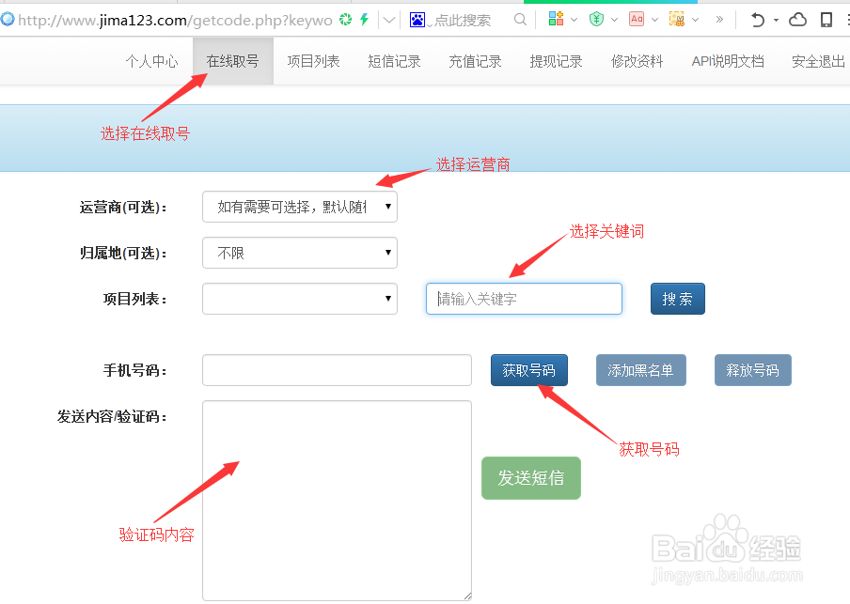Click the green shield security icon
850x604 pixels.
point(595,19)
